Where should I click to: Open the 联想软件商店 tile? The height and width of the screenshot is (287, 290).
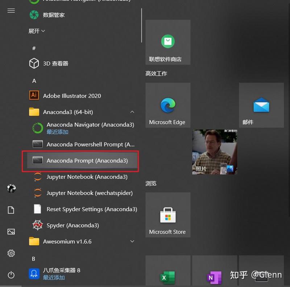(168, 42)
